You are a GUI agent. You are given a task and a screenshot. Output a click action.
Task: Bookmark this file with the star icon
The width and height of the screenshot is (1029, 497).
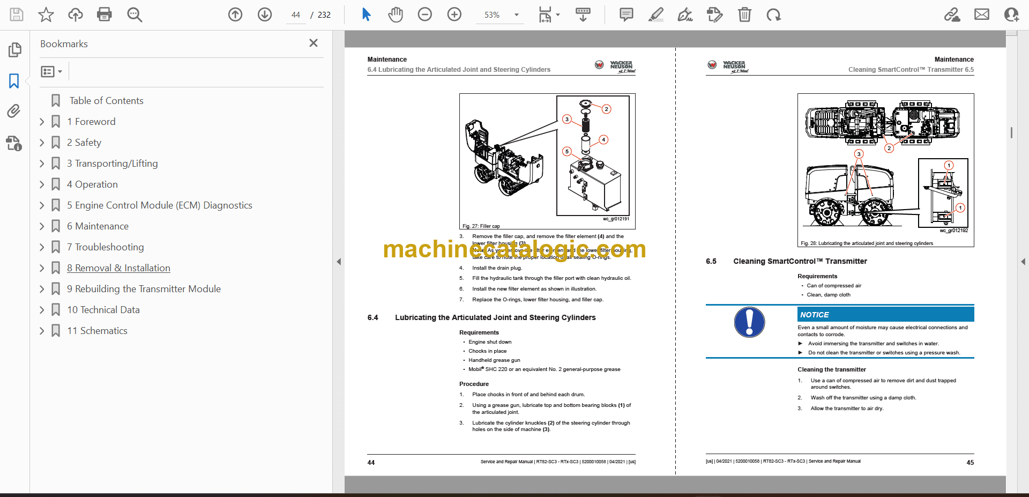pos(46,14)
